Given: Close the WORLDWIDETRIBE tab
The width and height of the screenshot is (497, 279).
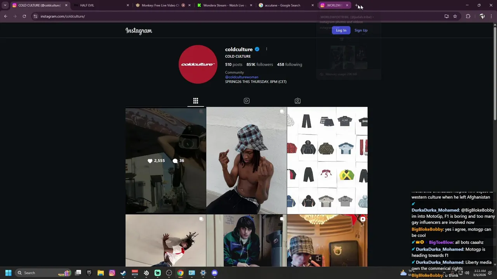Looking at the screenshot, I should pos(347,5).
